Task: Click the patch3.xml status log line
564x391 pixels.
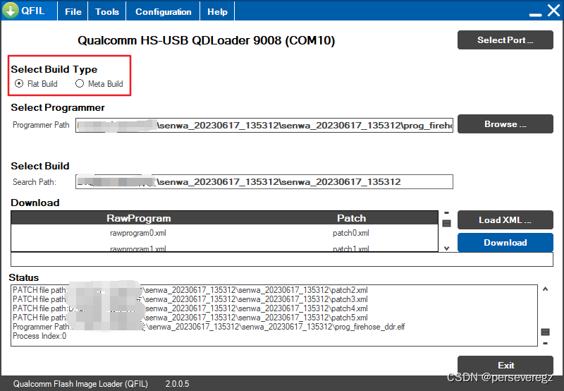Action: 190,299
